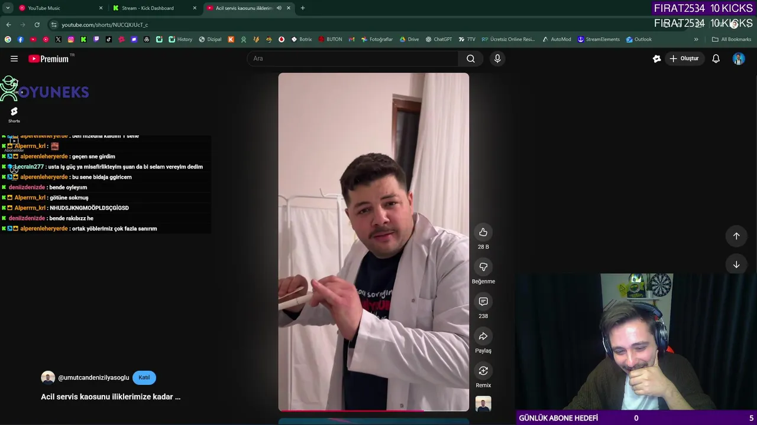Open the Kick bookmark icon
757x425 pixels.
click(x=83, y=40)
